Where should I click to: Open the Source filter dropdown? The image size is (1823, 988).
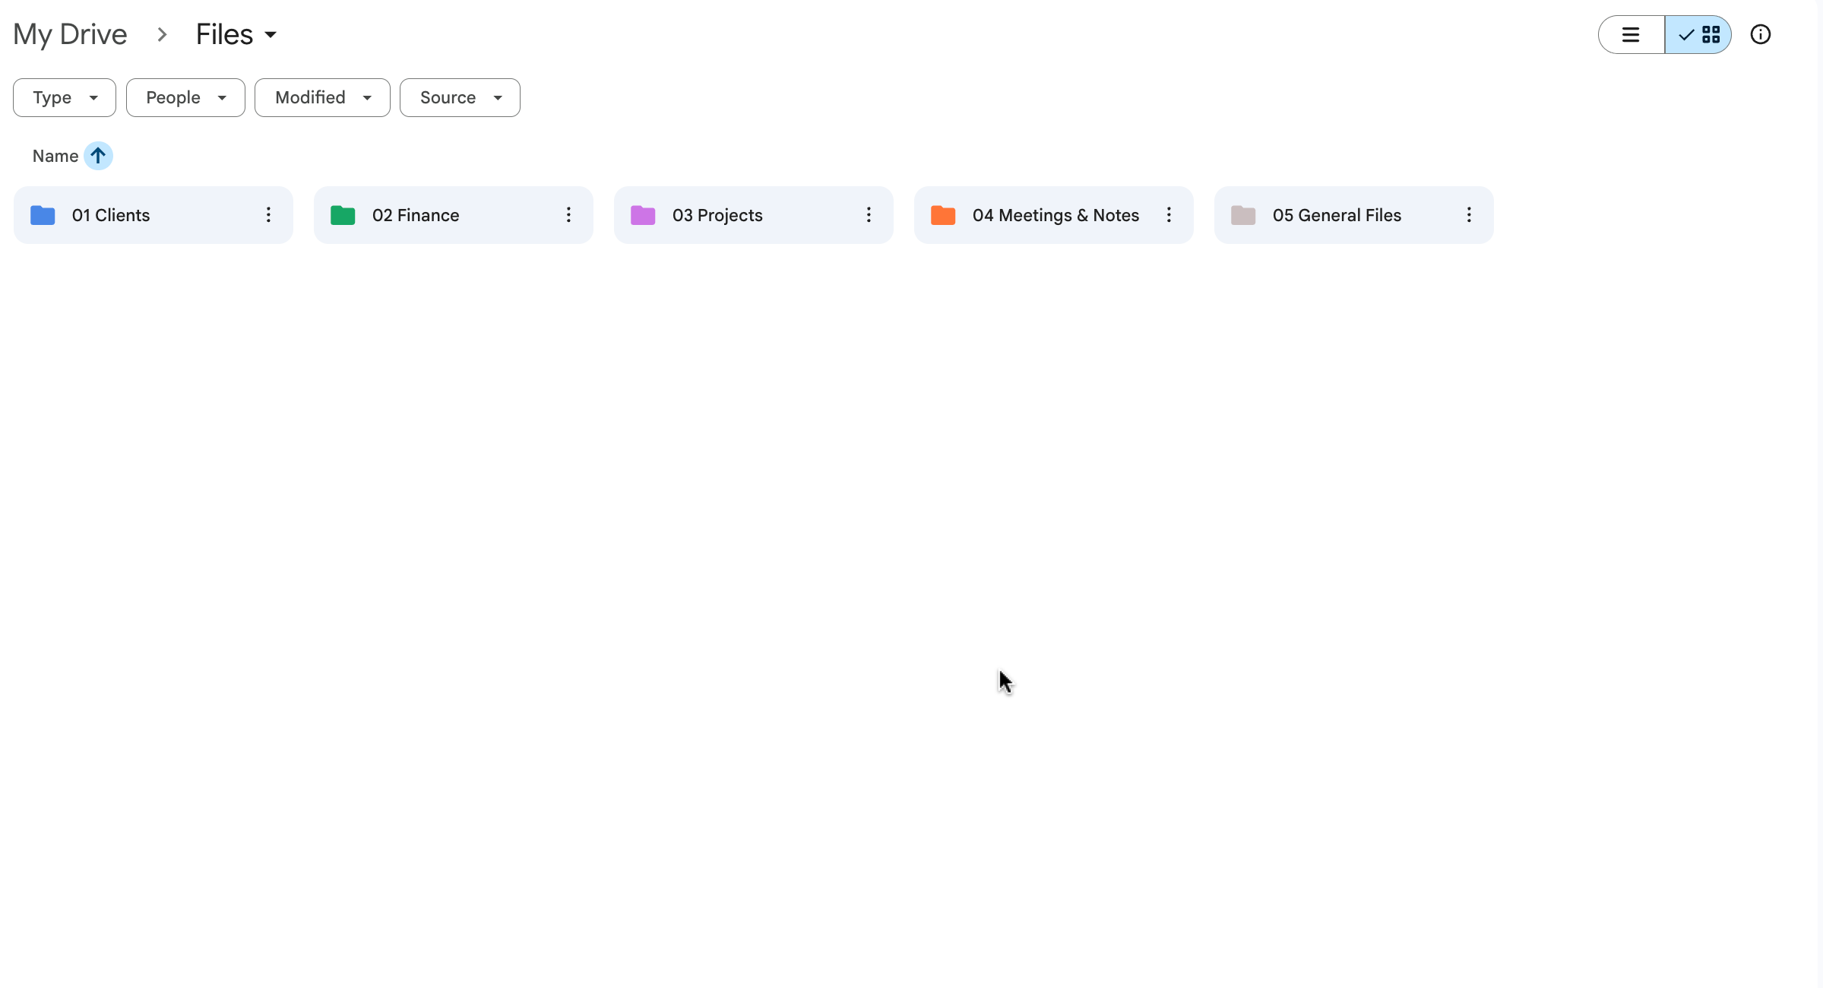point(460,98)
